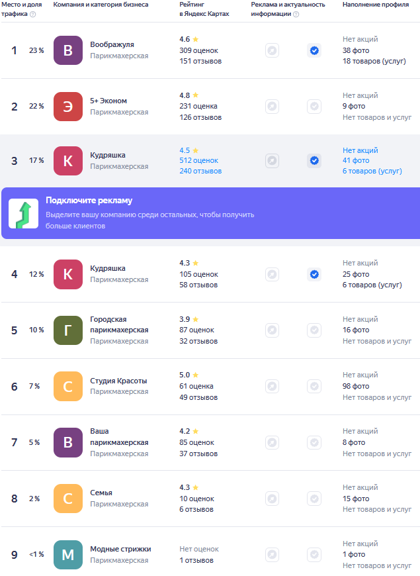420x576 pixels.
Task: Click the blue 'Нет акций' link
Action: click(360, 150)
